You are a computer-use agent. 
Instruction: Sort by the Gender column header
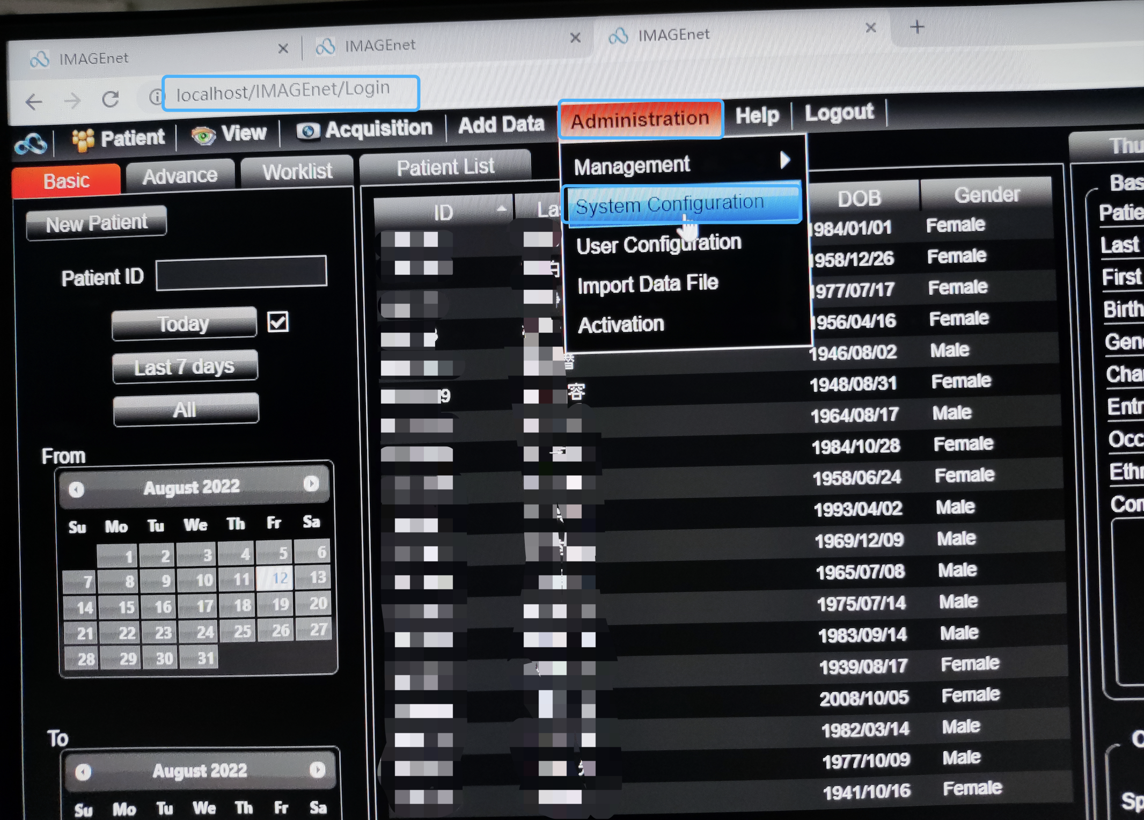point(986,194)
